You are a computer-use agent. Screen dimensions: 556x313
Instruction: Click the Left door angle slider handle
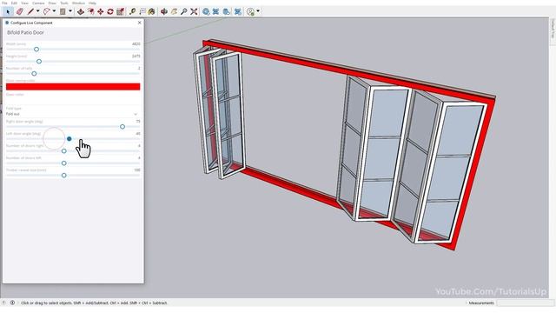pos(69,139)
